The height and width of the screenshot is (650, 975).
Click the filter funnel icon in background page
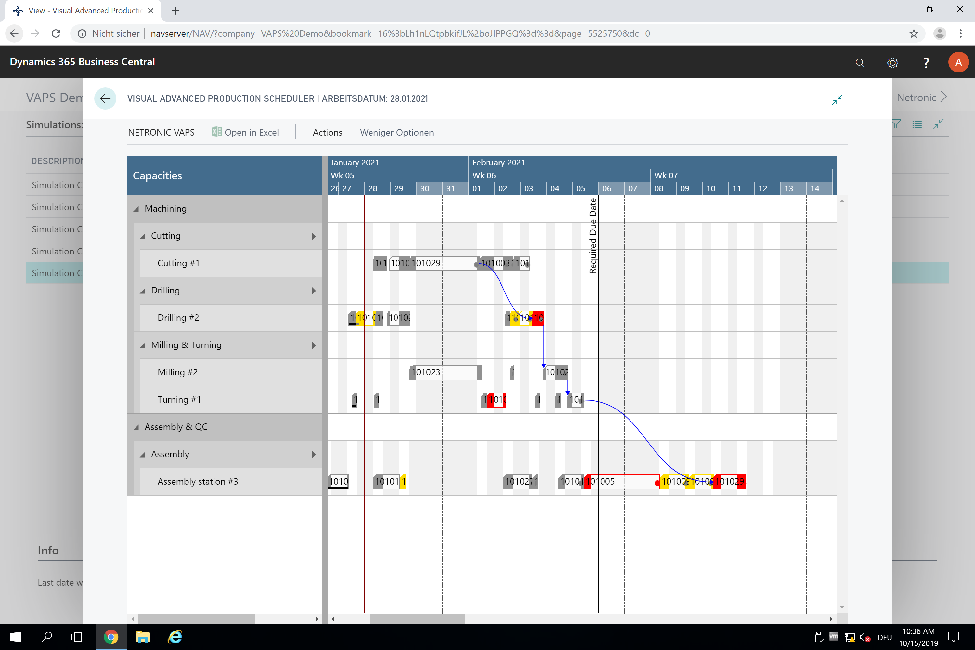click(x=896, y=124)
